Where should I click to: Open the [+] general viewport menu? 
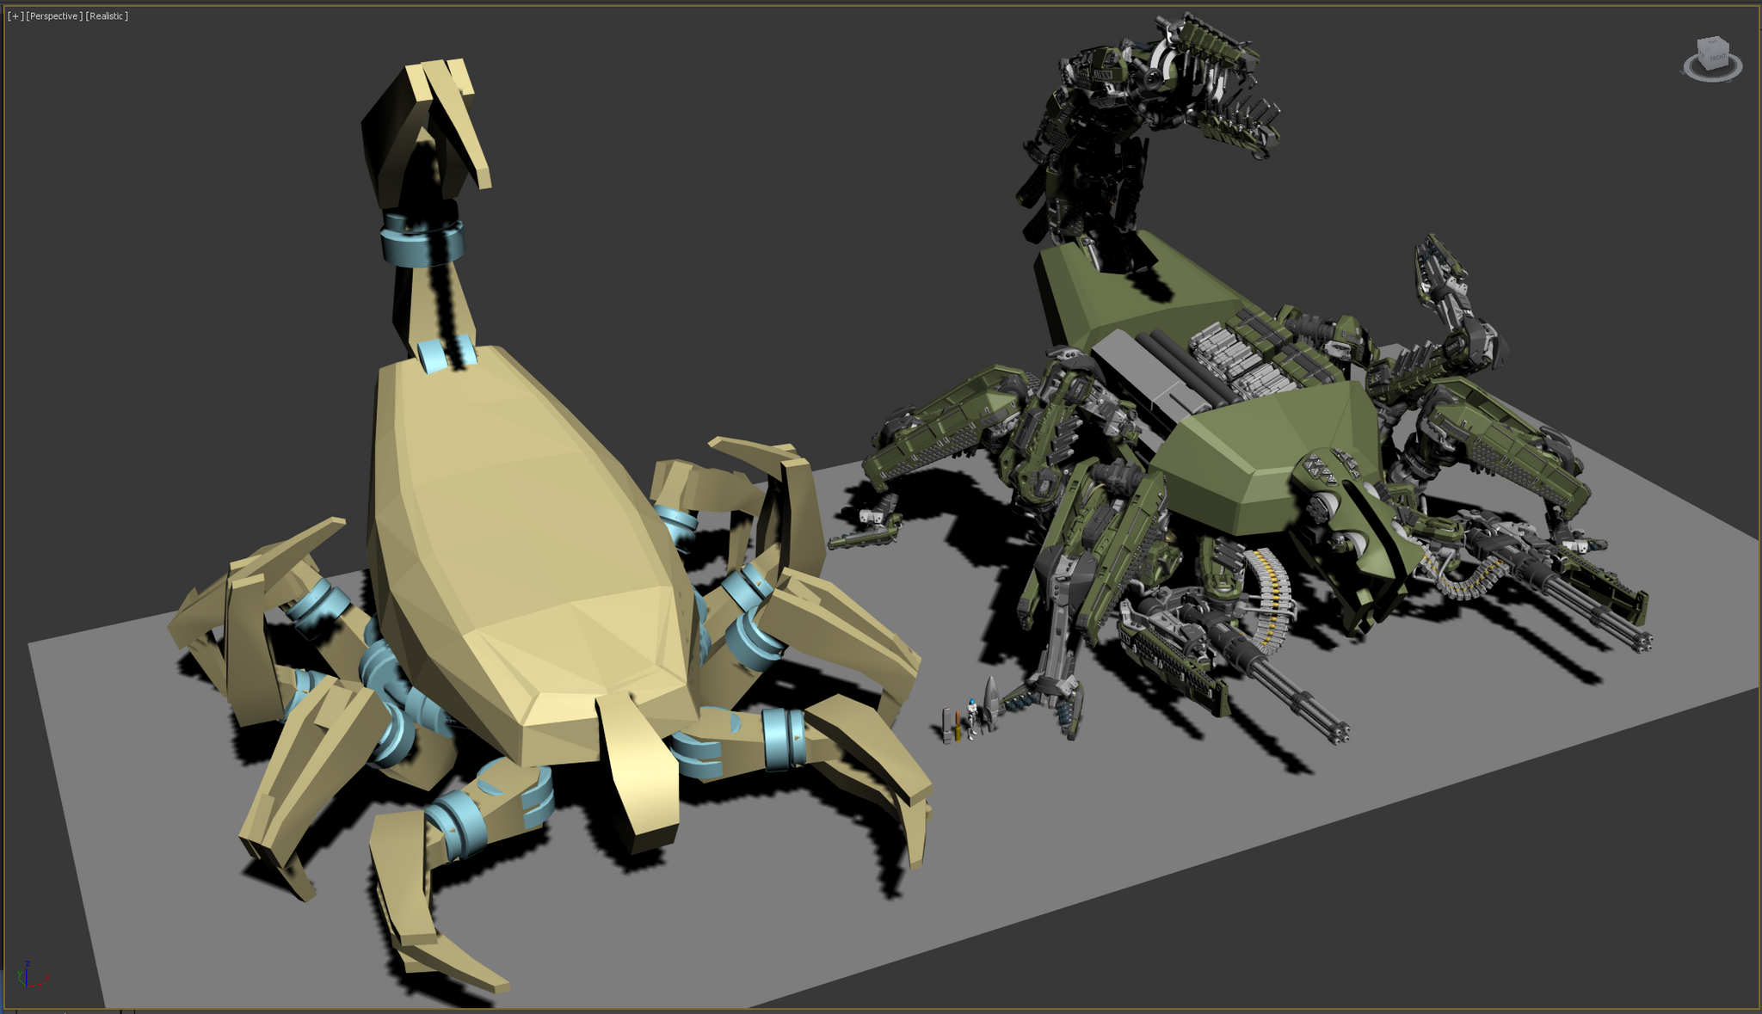[x=15, y=16]
